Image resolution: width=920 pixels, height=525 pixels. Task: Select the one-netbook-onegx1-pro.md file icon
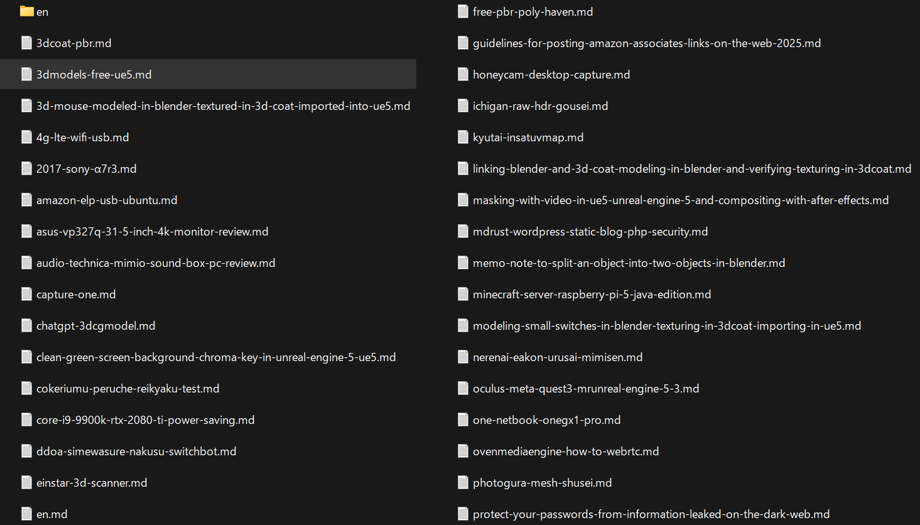point(463,419)
